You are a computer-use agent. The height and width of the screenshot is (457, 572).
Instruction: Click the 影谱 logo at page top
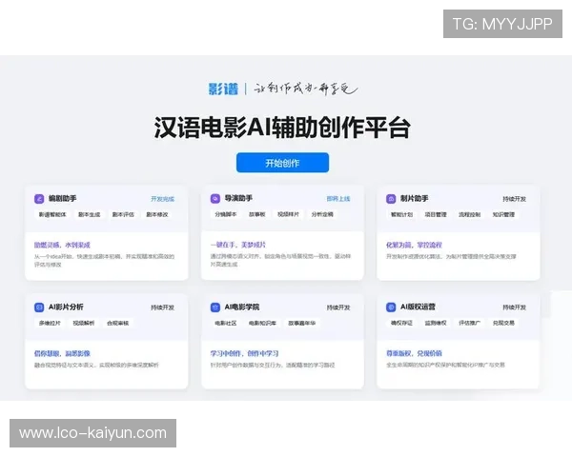click(x=223, y=89)
